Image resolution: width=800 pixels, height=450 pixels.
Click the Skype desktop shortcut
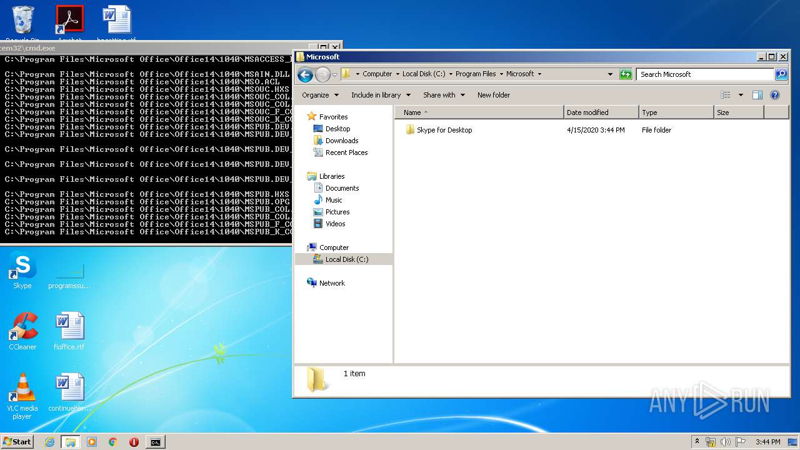coord(22,272)
